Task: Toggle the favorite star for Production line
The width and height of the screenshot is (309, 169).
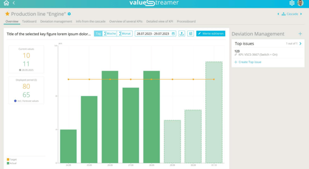Action: click(x=7, y=13)
